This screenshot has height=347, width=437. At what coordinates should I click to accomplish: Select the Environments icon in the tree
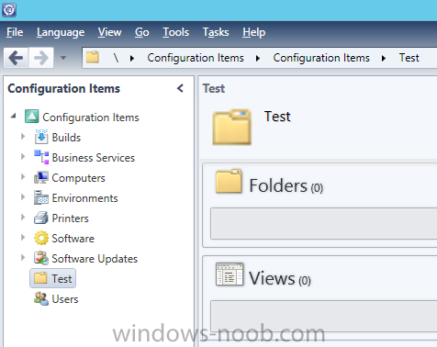tap(41, 197)
